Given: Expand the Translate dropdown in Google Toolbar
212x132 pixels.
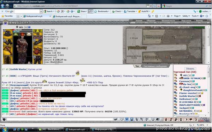Looking at the screenshot, I should coord(136,12).
